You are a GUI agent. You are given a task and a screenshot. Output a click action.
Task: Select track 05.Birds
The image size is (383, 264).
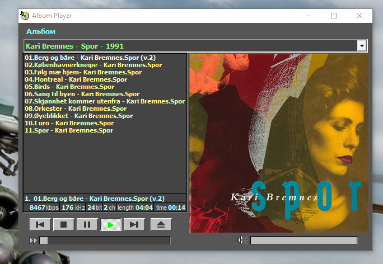(105, 87)
